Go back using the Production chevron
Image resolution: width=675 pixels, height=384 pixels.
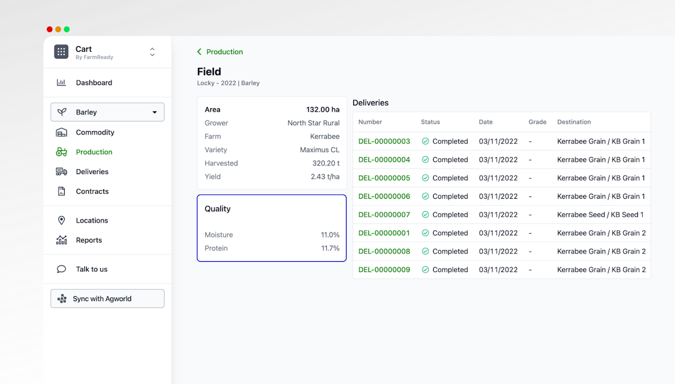199,52
